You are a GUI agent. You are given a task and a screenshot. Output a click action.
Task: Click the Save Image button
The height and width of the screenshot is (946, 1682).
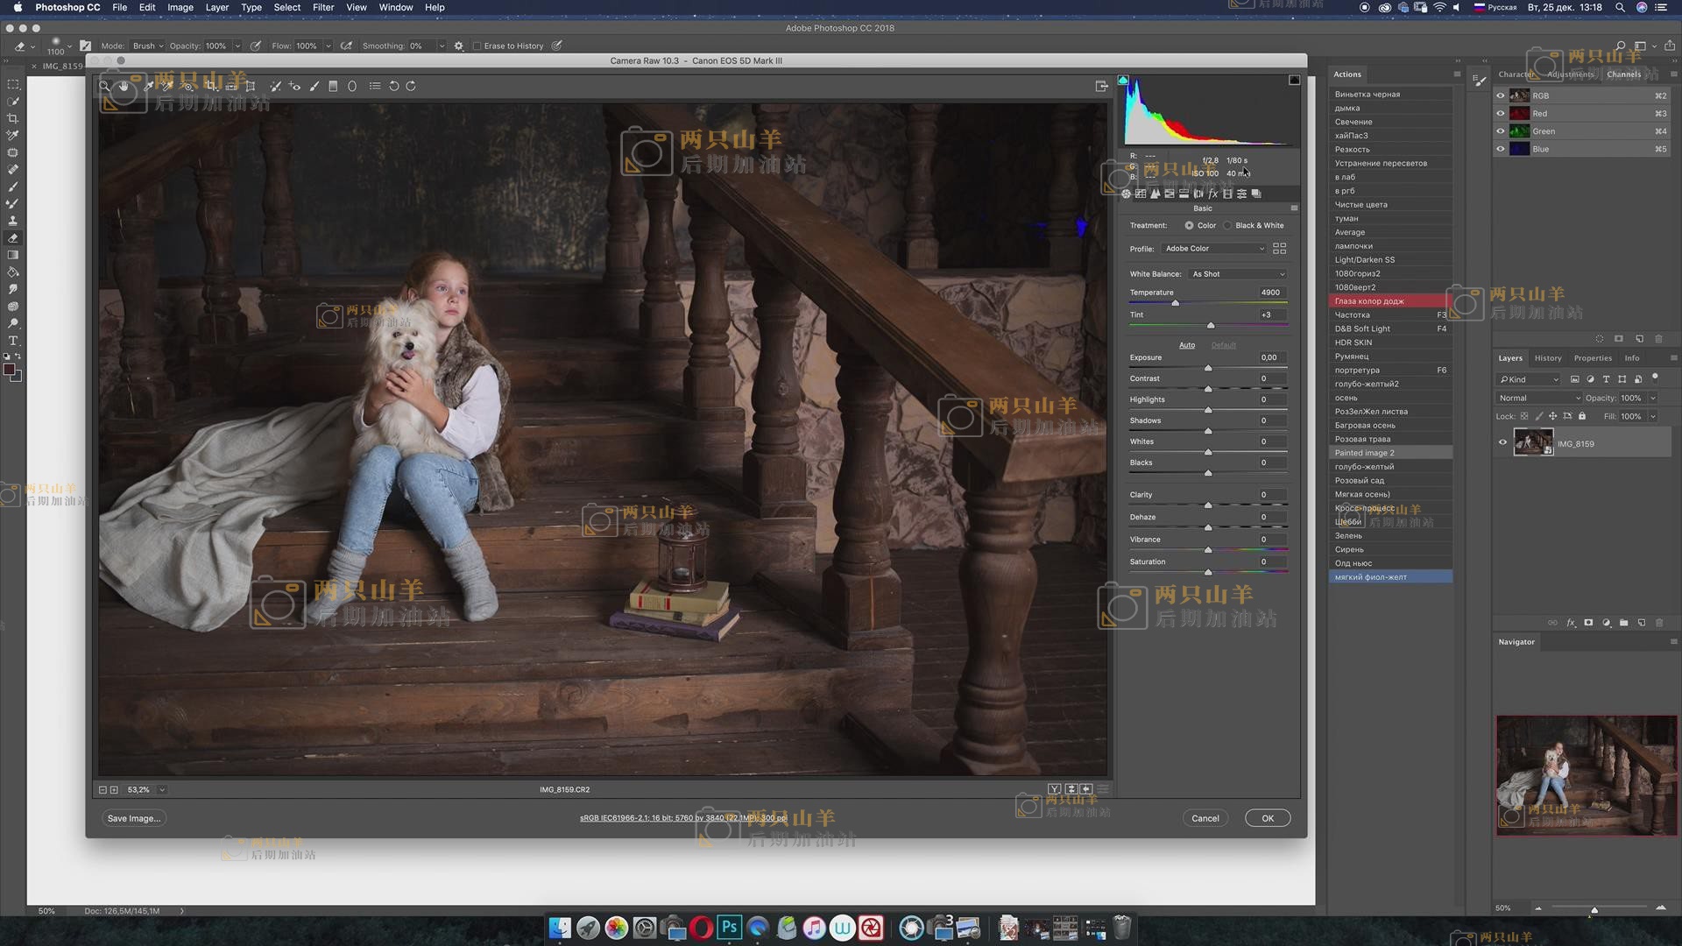coord(133,818)
